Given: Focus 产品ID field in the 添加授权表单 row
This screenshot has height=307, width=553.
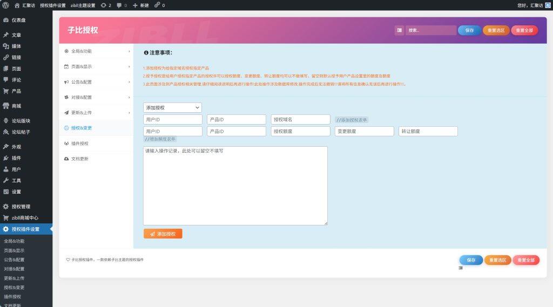Looking at the screenshot, I should (237, 119).
